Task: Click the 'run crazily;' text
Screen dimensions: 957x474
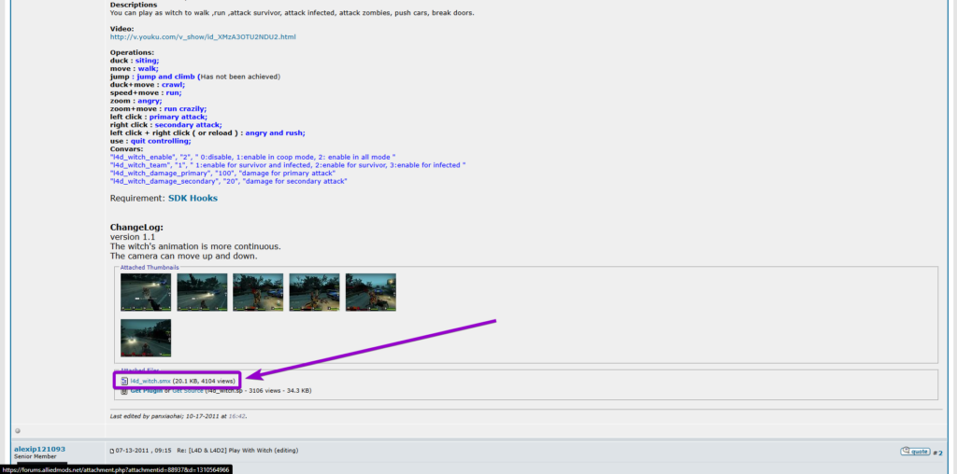Action: click(x=186, y=108)
